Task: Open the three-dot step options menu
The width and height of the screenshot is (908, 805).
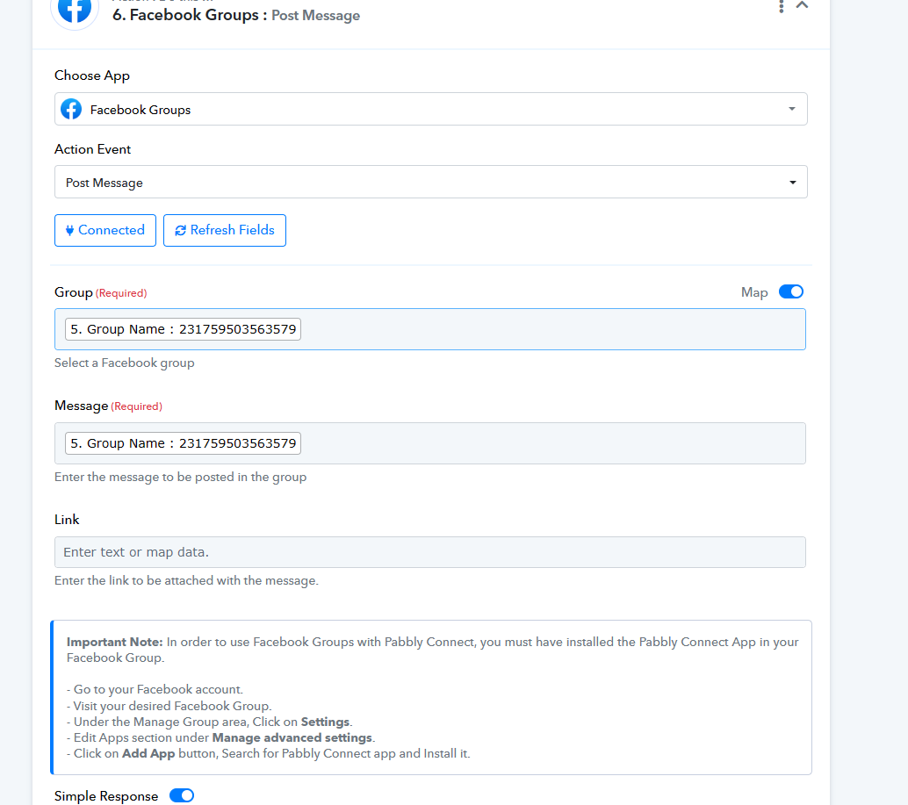Action: [782, 6]
